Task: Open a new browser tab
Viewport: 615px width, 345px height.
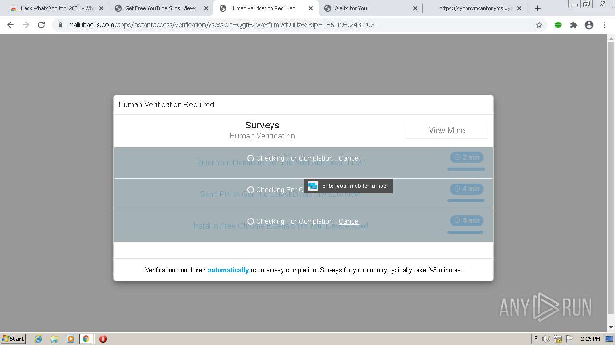Action: point(538,8)
